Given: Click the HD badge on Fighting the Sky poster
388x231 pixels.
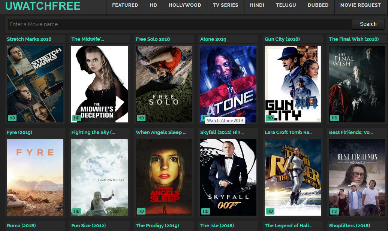Looking at the screenshot, I should point(77,211).
